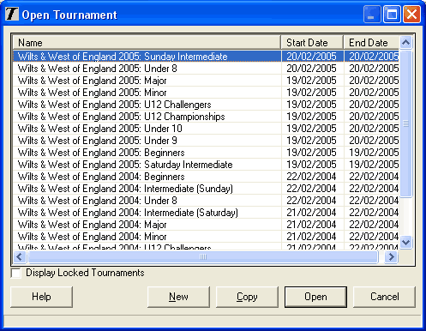
Task: Select Wilts & West of England 2004: Beginners
Action: (x=206, y=177)
